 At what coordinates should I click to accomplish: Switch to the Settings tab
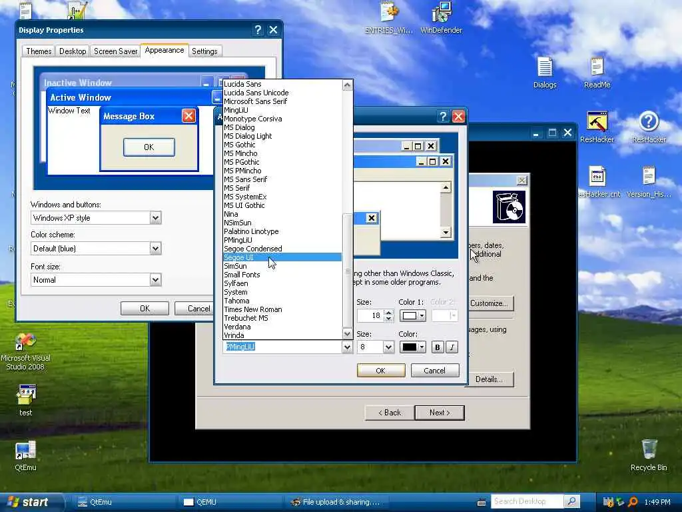click(204, 51)
